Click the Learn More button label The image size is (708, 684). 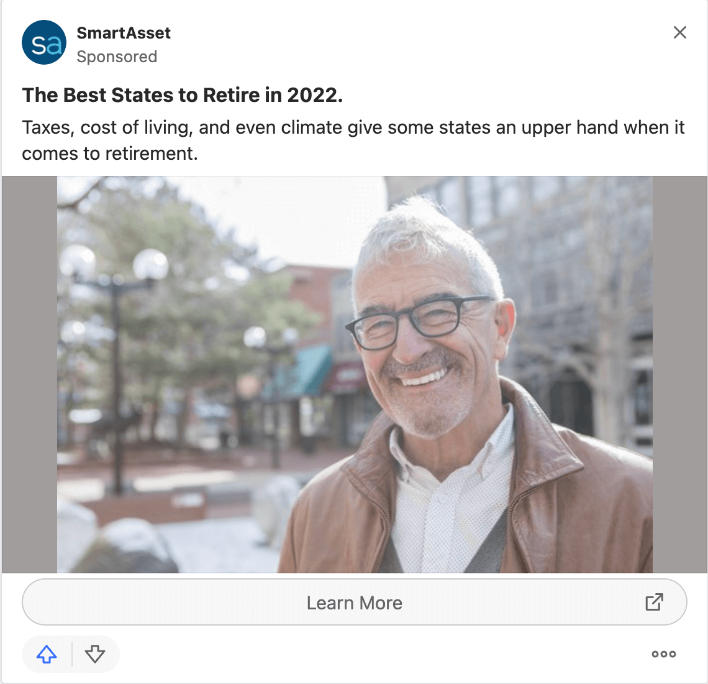tap(355, 603)
